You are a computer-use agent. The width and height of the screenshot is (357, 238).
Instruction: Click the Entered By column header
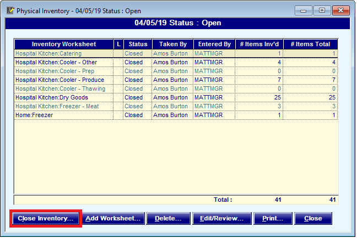point(214,44)
